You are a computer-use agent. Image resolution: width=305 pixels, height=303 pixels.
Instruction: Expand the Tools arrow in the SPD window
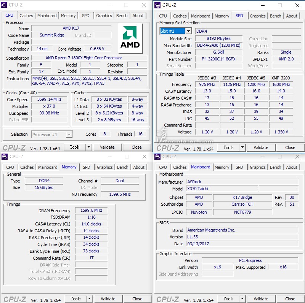click(x=242, y=148)
